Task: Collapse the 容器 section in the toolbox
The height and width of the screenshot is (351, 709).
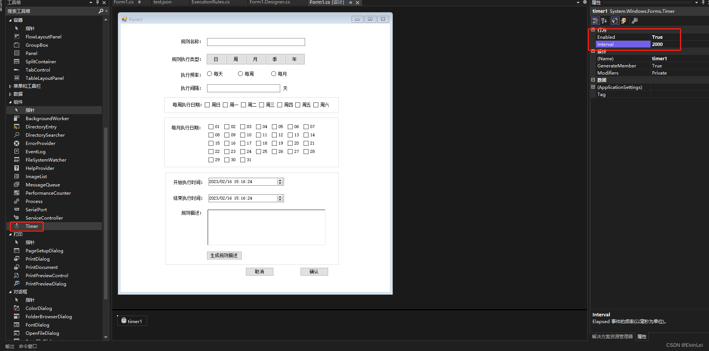Action: tap(11, 20)
